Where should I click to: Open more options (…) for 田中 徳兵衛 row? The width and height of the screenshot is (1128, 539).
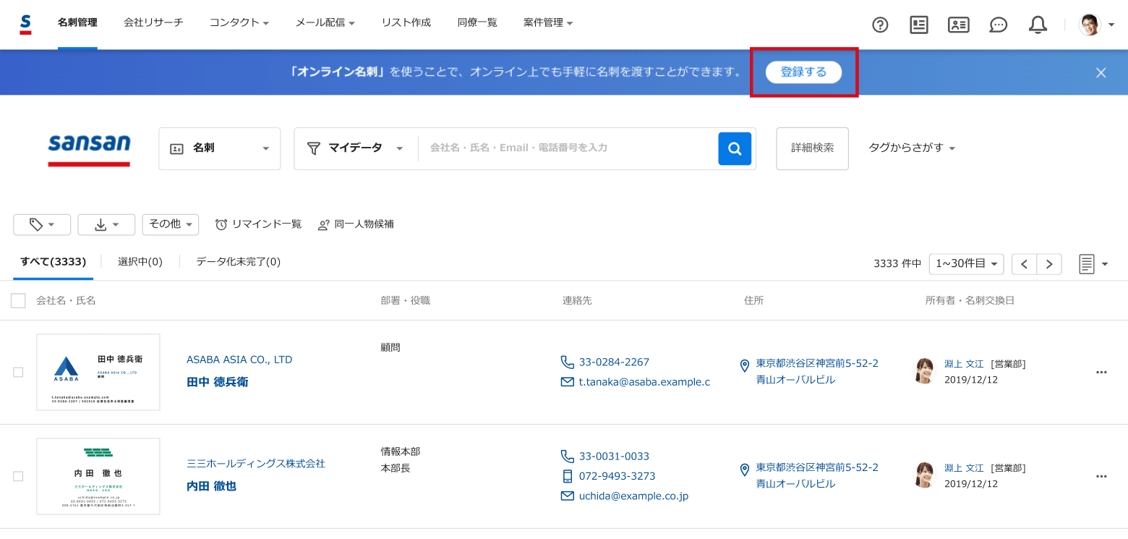[1101, 373]
